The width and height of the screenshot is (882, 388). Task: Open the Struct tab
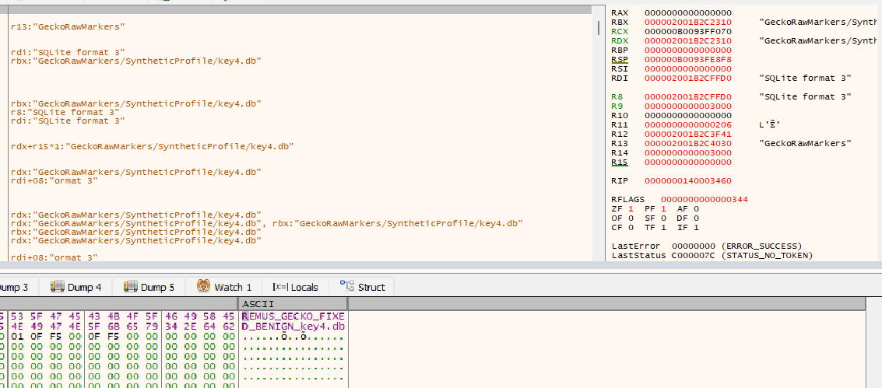[x=363, y=287]
